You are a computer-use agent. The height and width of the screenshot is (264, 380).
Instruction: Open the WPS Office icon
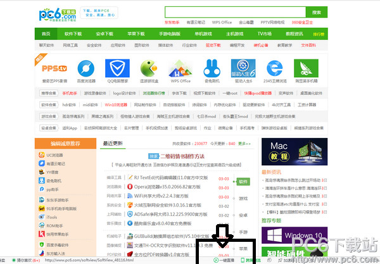pos(180,68)
